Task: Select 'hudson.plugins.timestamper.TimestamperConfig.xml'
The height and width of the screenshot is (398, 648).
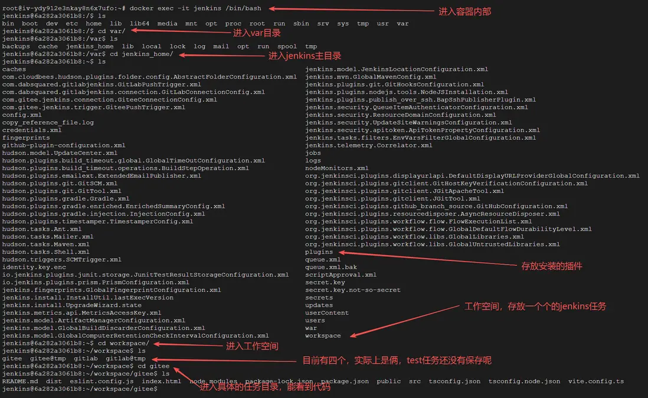Action: point(97,221)
